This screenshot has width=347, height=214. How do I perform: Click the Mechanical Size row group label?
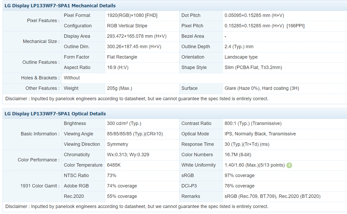click(41, 41)
